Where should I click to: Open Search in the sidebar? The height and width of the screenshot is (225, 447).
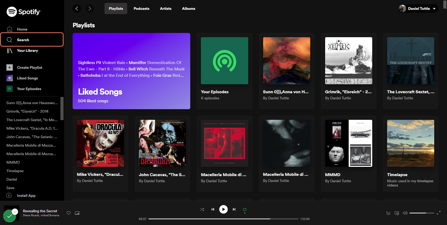coord(32,40)
